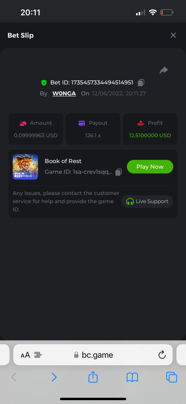Open the W0NGA user profile
Viewport: 186px width, 404px height.
64,93
